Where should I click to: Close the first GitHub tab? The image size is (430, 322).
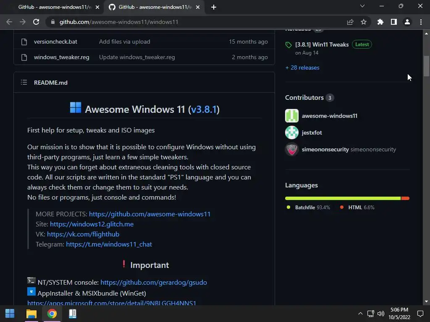coord(97,7)
